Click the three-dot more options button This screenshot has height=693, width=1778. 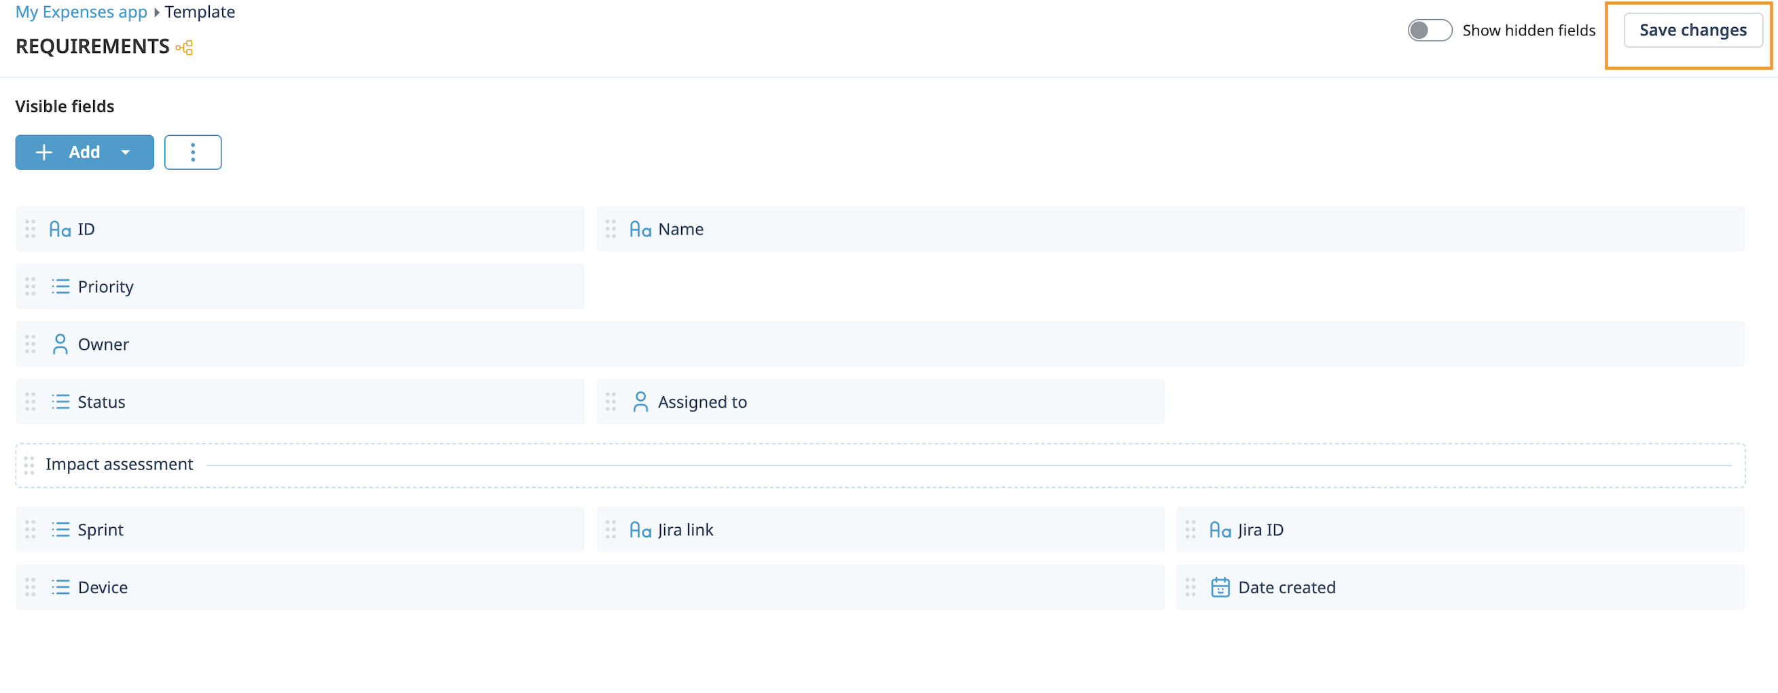tap(193, 152)
